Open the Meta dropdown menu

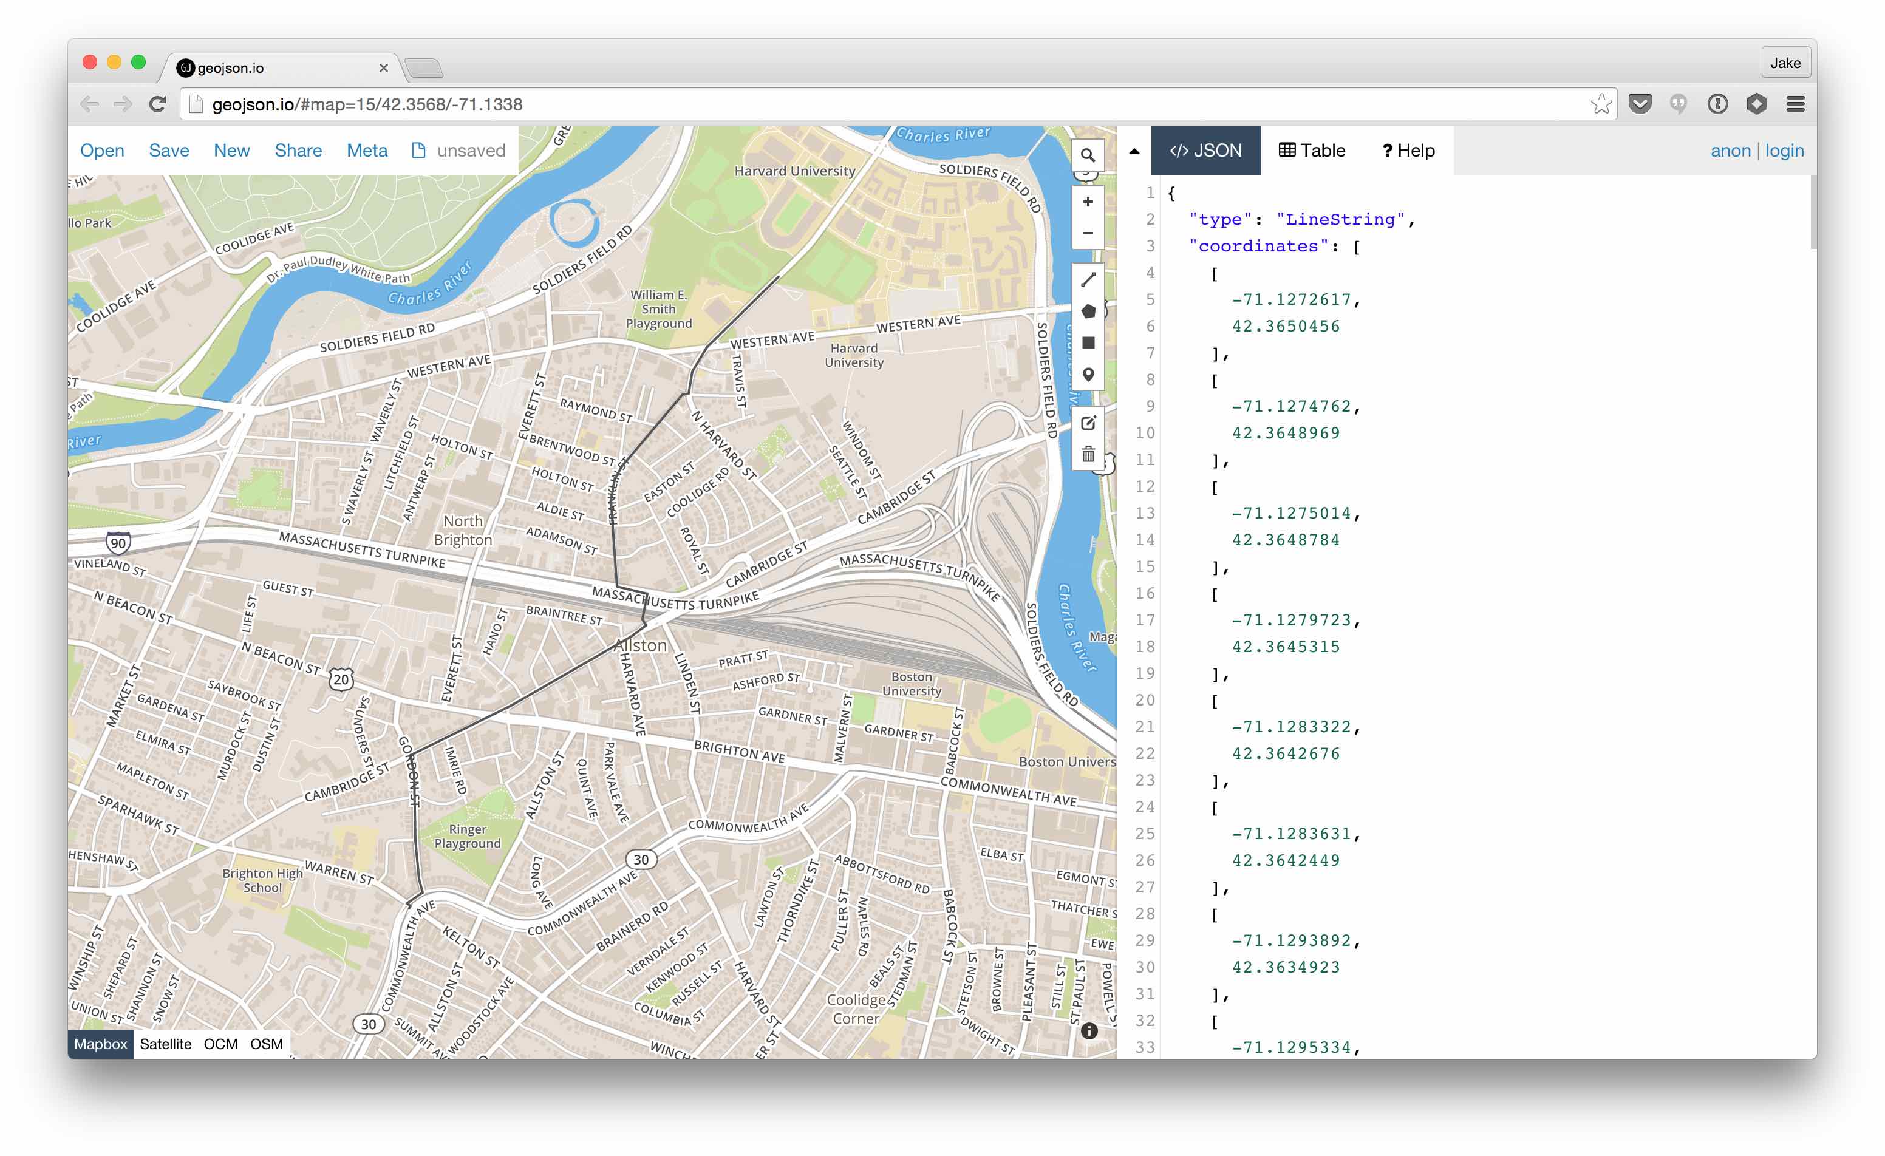point(366,151)
